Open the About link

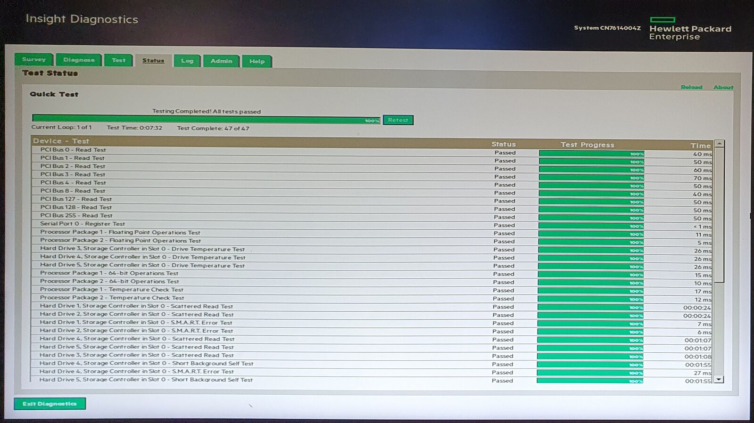[723, 87]
